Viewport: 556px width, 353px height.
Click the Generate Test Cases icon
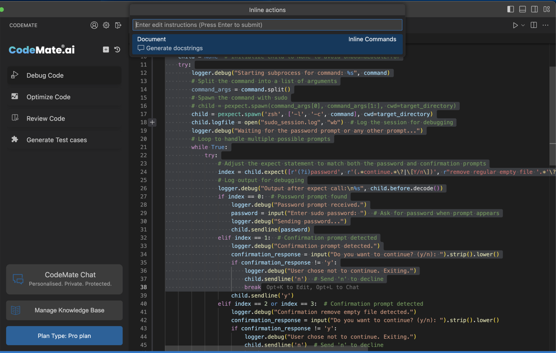point(14,140)
